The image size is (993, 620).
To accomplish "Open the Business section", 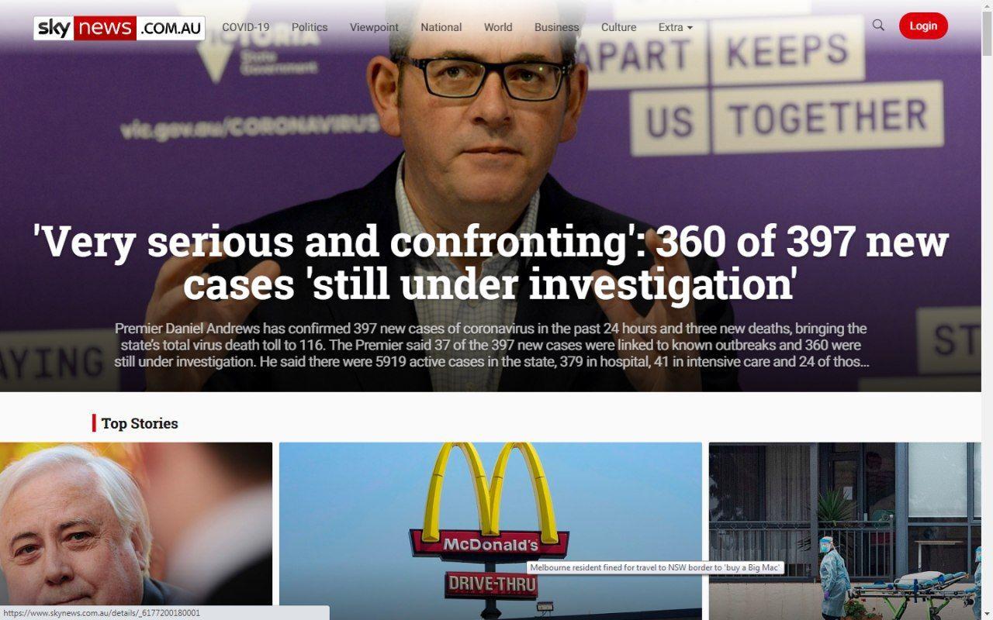I will click(x=556, y=27).
